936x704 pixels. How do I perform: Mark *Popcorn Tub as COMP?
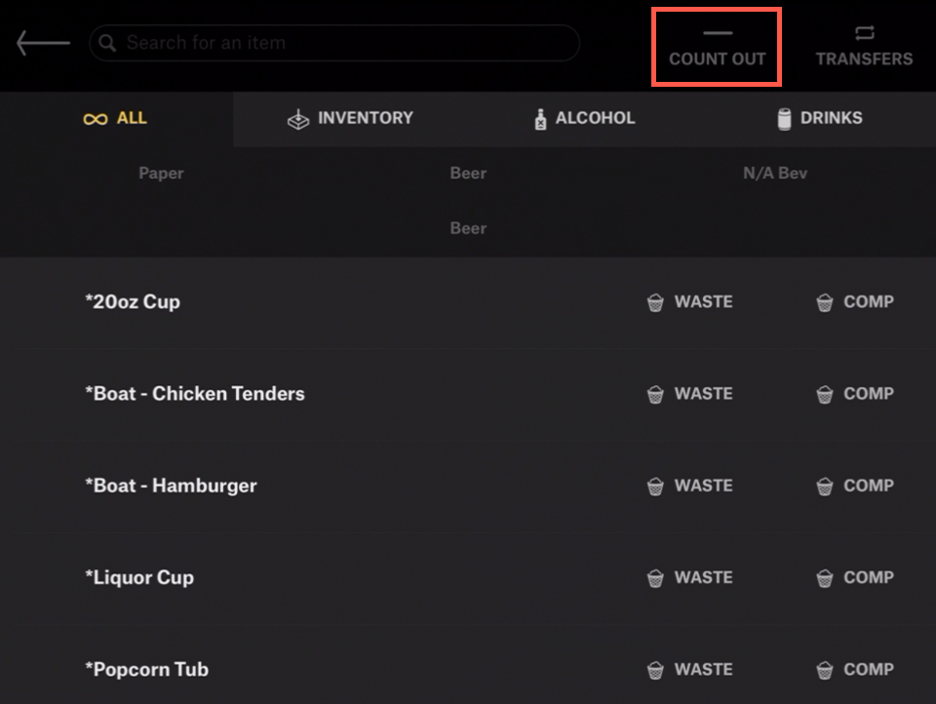pos(855,670)
